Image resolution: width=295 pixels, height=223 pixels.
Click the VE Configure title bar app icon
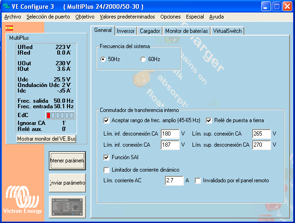6,6
